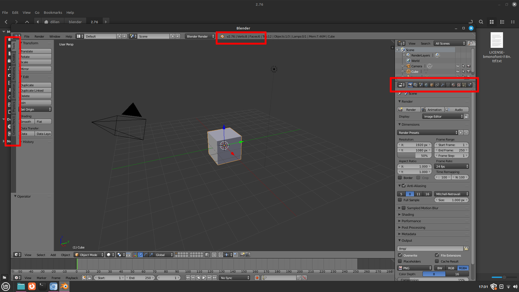
Task: Enable the Sampled Motion Blur checkbox
Action: 403,208
